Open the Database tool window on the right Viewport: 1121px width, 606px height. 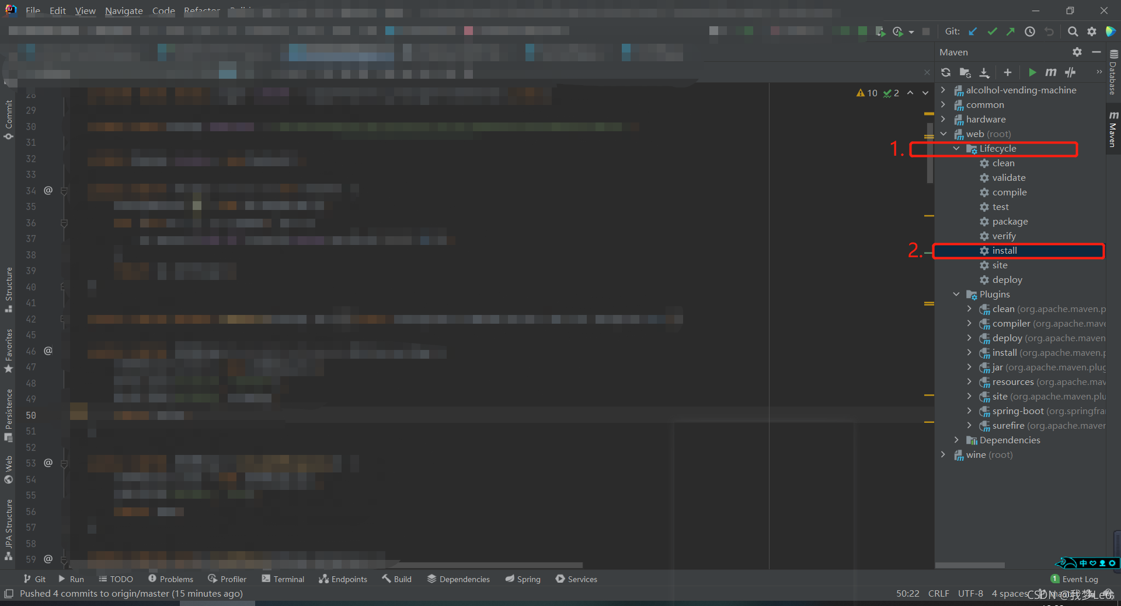1113,76
